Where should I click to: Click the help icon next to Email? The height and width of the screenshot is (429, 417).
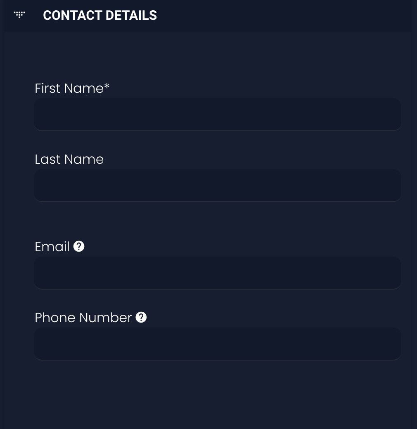click(x=79, y=246)
